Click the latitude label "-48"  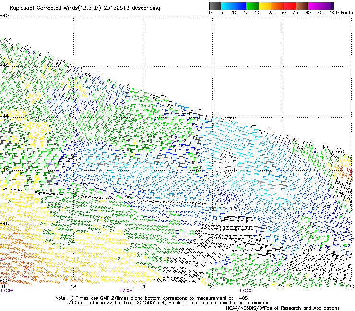point(4,223)
